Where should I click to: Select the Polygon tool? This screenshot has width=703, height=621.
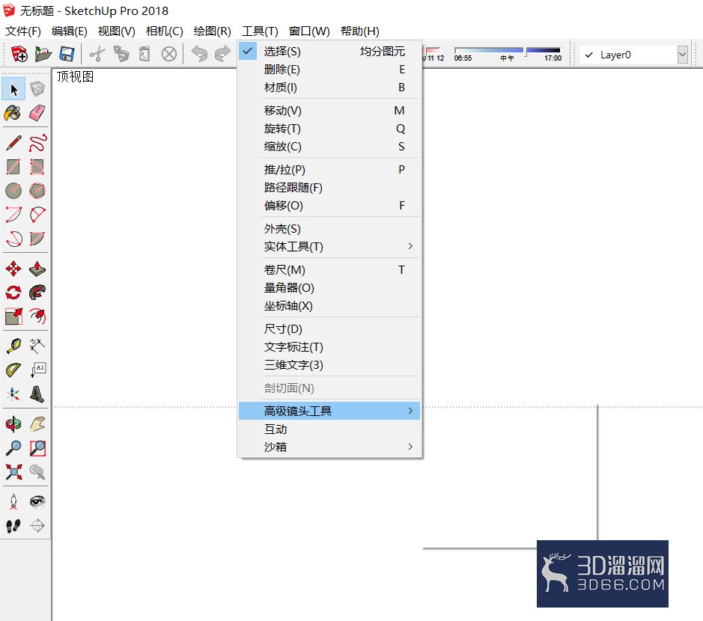[37, 191]
